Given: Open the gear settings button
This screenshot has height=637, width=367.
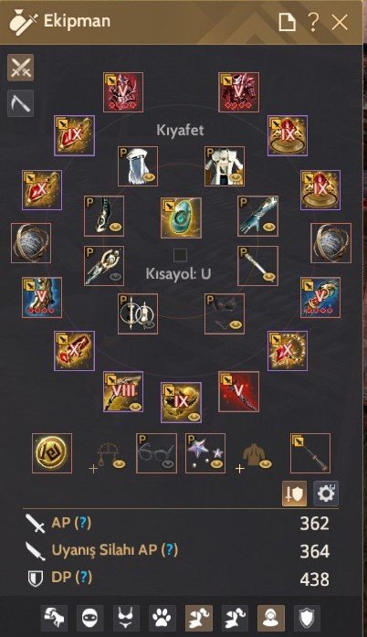Looking at the screenshot, I should point(326,494).
